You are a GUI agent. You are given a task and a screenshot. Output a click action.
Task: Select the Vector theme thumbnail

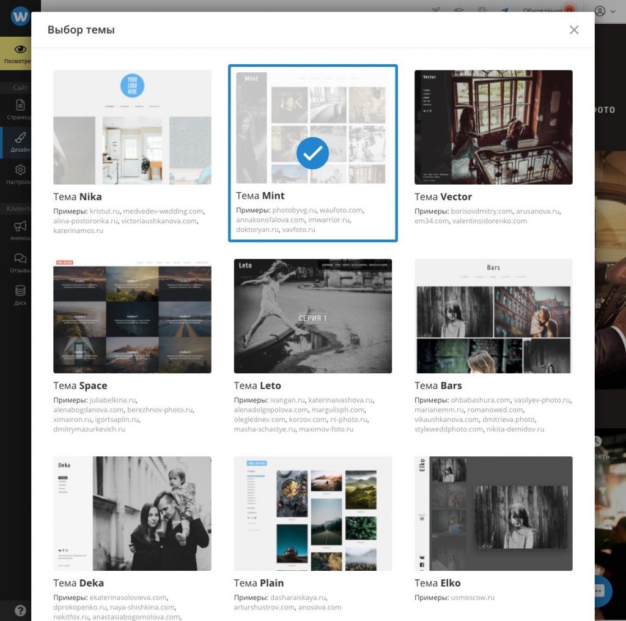[x=493, y=127]
